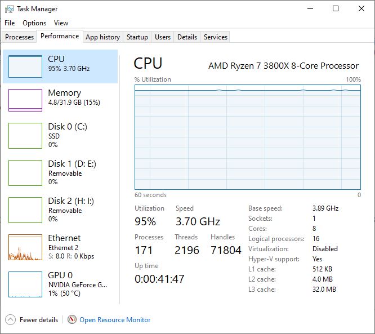
Task: Click the 60 seconds axis label
Action: coord(150,195)
